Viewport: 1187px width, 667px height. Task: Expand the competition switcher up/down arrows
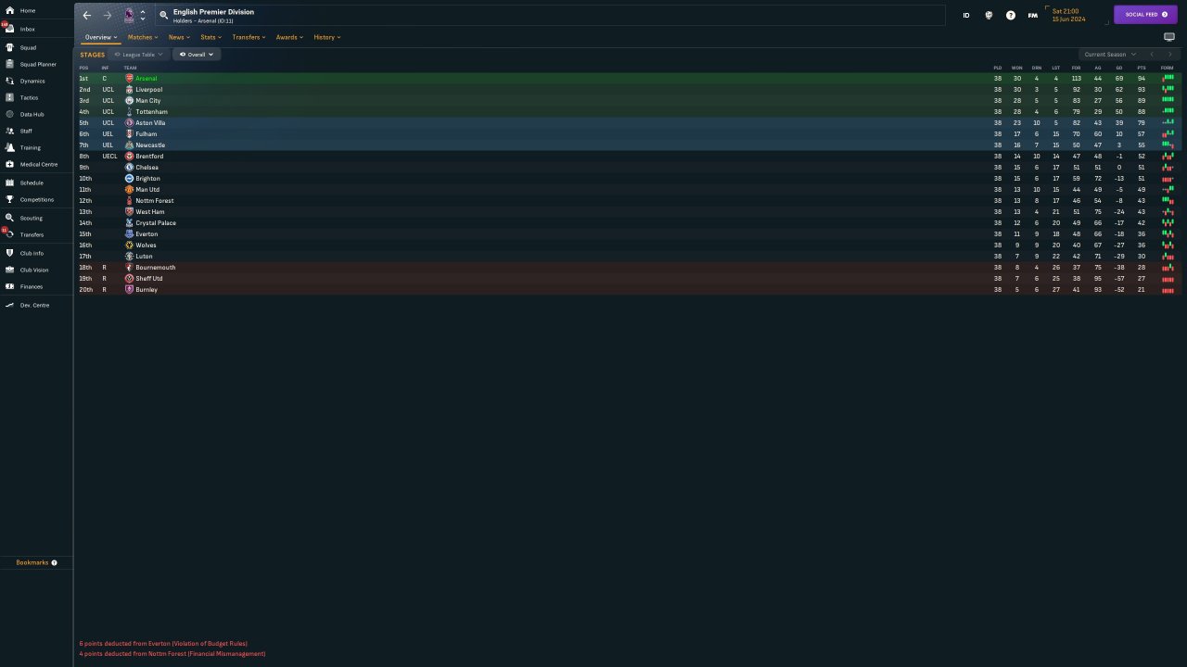click(143, 16)
